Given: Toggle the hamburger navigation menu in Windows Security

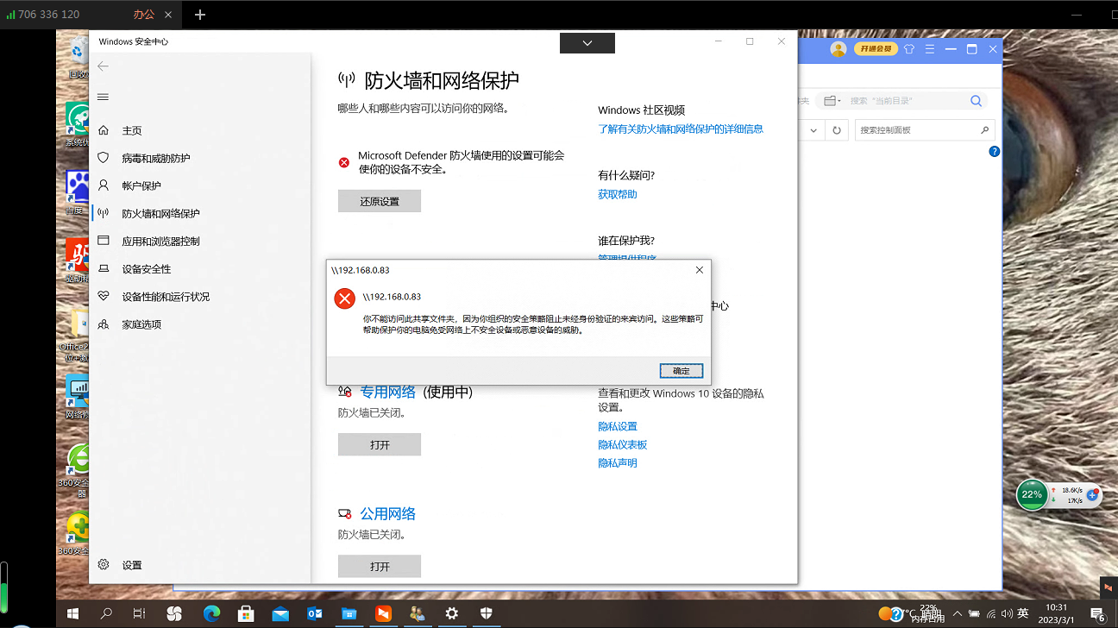Looking at the screenshot, I should pos(104,97).
